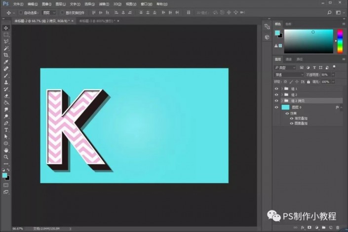Select the Rectangular Marquee tool
348x232 pixels.
coord(6,35)
